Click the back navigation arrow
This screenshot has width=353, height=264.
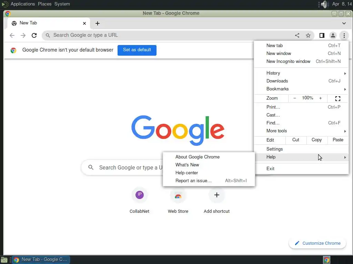tap(12, 35)
